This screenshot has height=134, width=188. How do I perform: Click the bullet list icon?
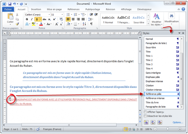[69, 14]
